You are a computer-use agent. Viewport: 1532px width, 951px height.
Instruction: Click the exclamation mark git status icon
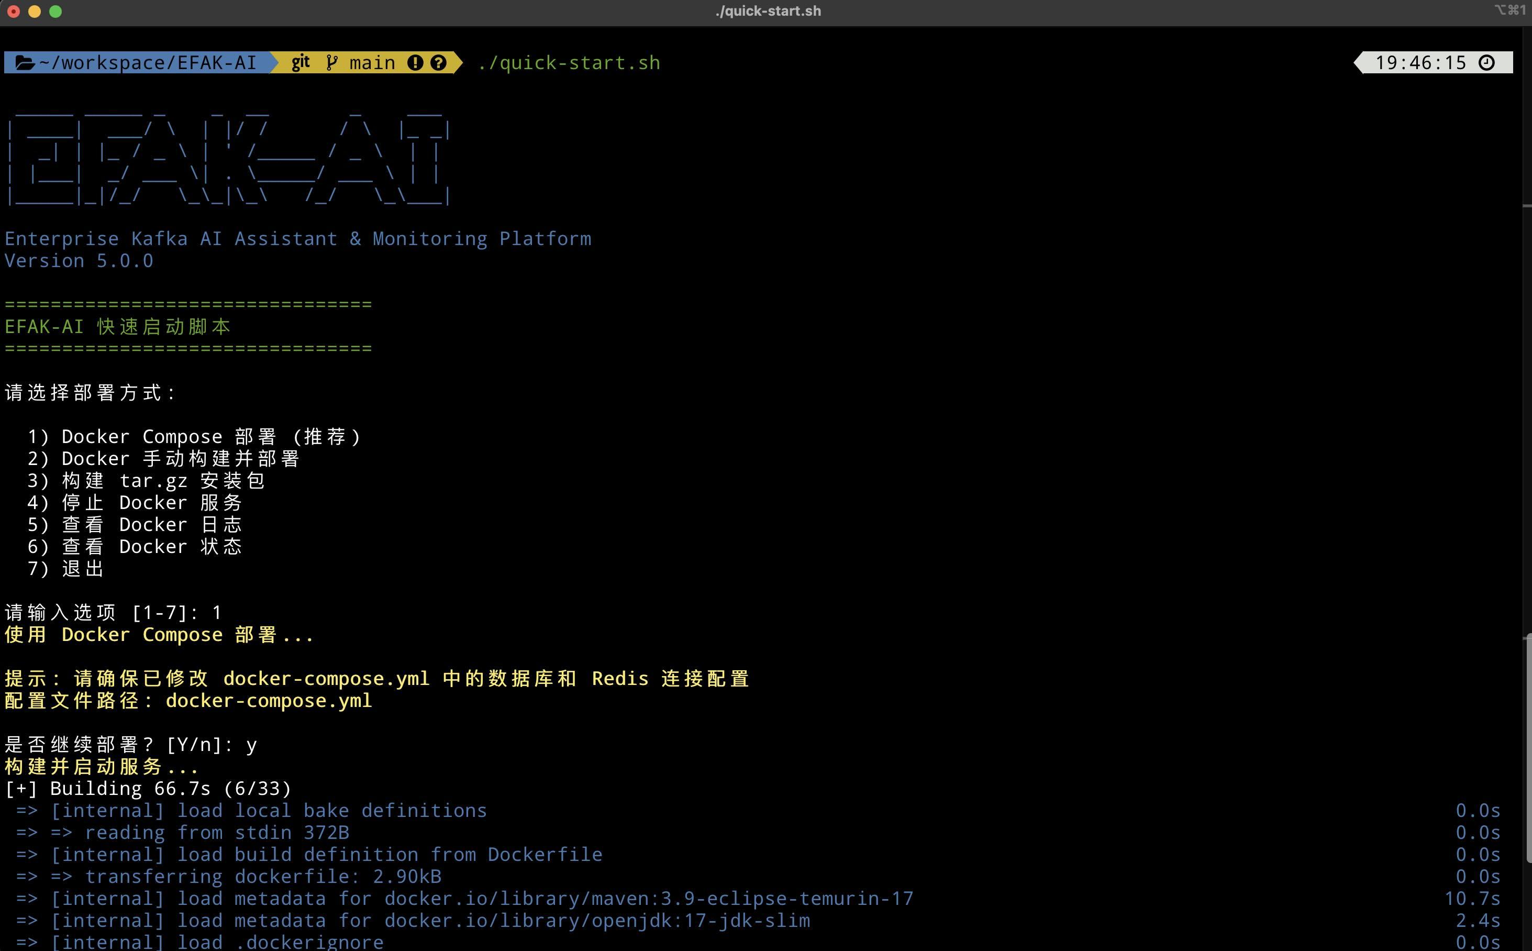(415, 63)
